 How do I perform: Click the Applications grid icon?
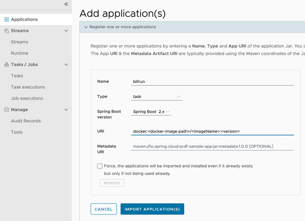6,19
